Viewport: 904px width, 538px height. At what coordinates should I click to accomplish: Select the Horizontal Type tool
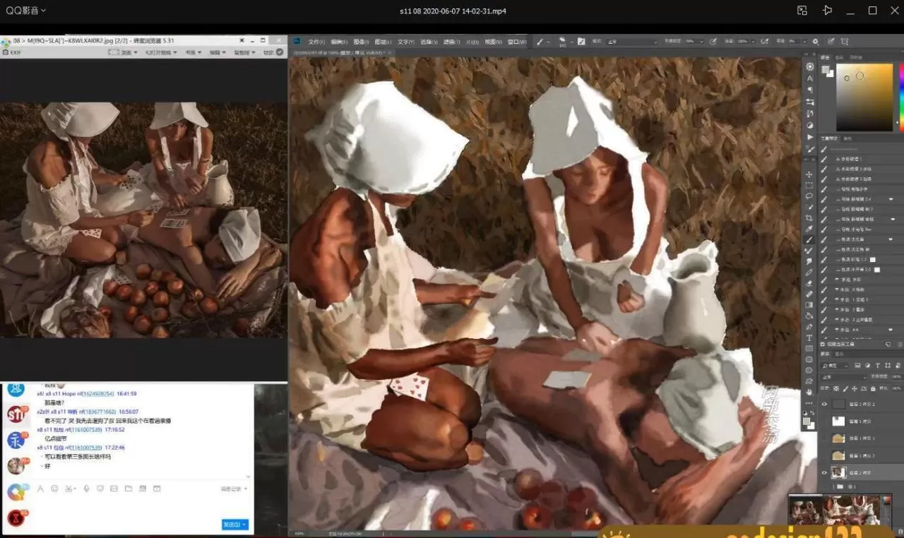click(x=809, y=337)
